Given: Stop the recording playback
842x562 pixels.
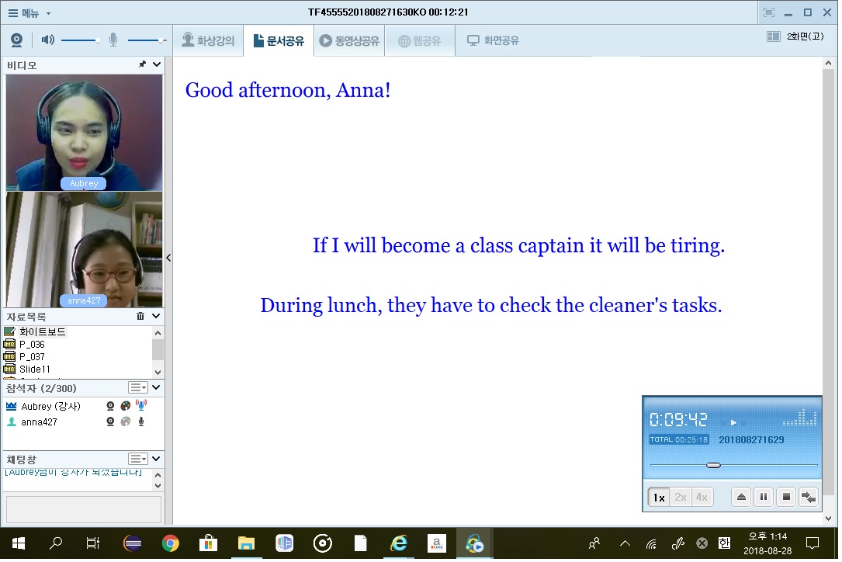Looking at the screenshot, I should [x=786, y=497].
